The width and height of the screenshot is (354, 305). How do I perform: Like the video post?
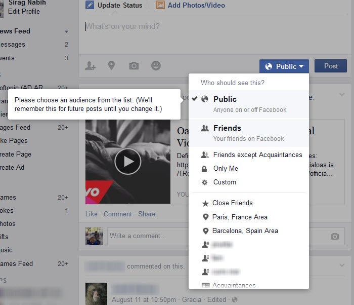92,214
